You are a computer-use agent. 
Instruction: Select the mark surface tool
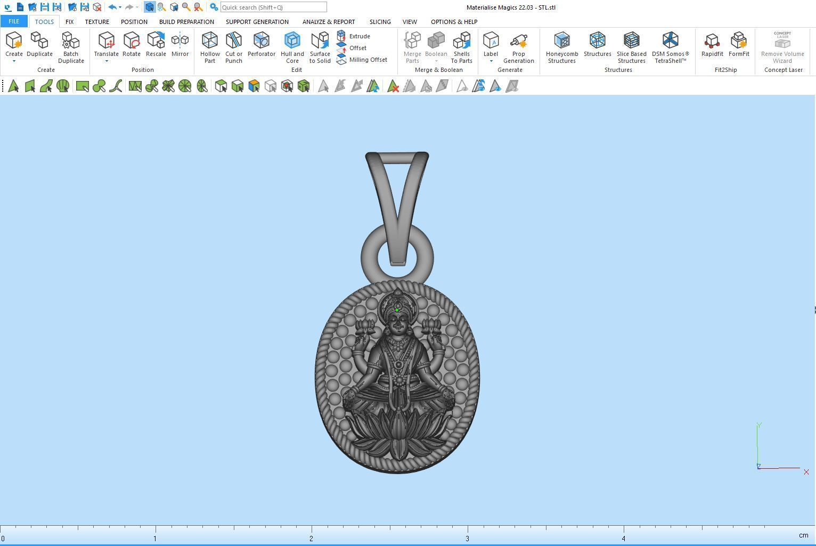(46, 86)
